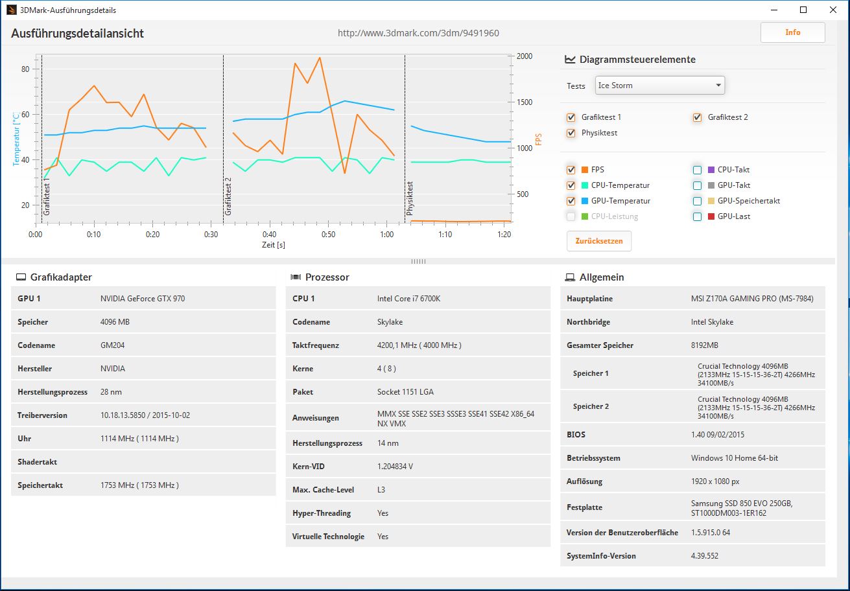Click the cyan CPU-Temperatur color swatch
The width and height of the screenshot is (850, 591).
585,185
